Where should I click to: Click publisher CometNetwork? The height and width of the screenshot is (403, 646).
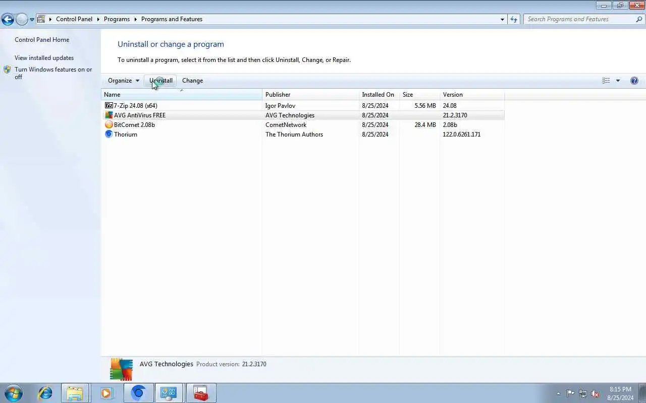(x=286, y=125)
